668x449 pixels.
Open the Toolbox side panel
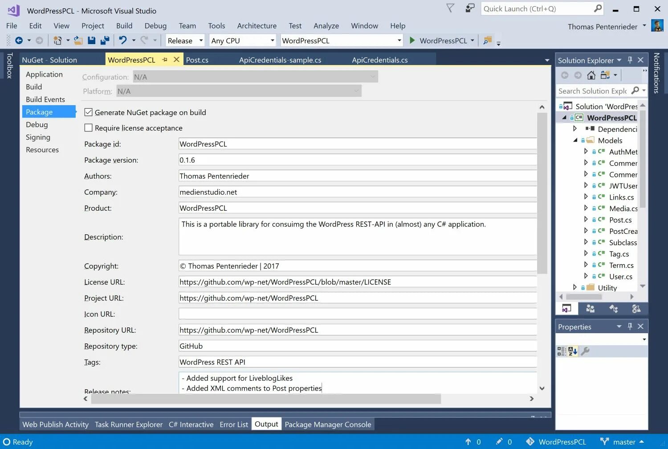click(9, 65)
